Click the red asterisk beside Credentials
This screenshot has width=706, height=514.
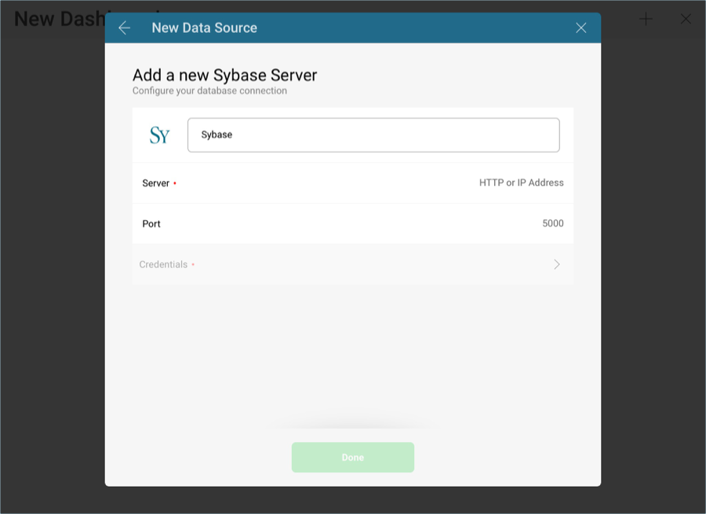[193, 265]
